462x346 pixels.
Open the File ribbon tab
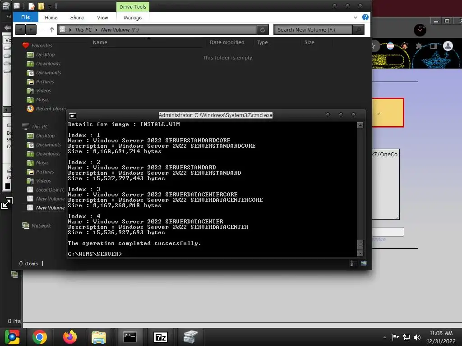(25, 17)
